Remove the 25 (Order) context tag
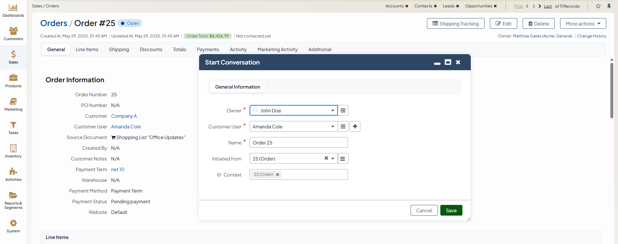Screen dimensions: 618x244 277,174
